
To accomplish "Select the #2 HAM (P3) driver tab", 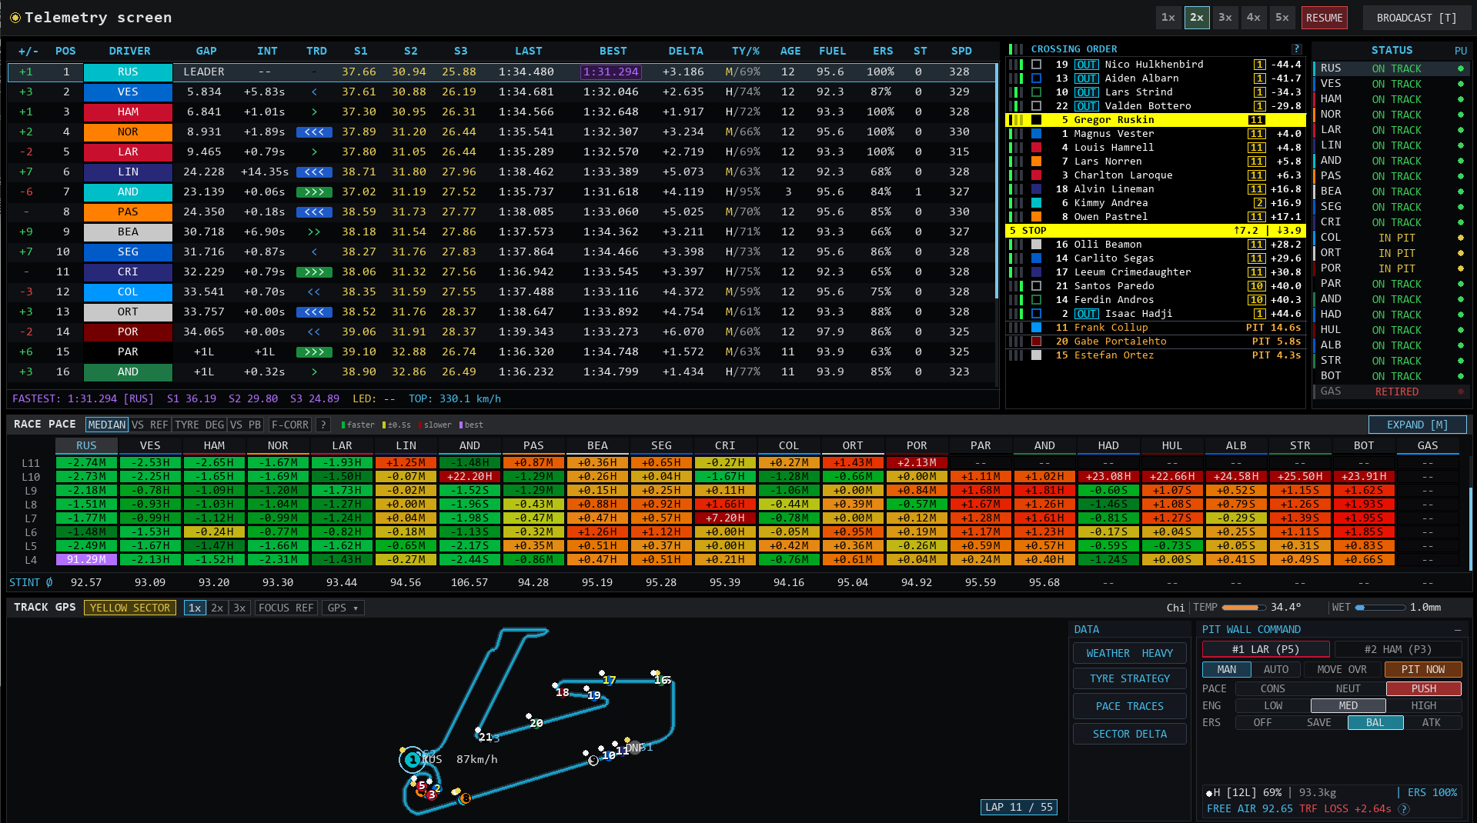I will [x=1398, y=649].
